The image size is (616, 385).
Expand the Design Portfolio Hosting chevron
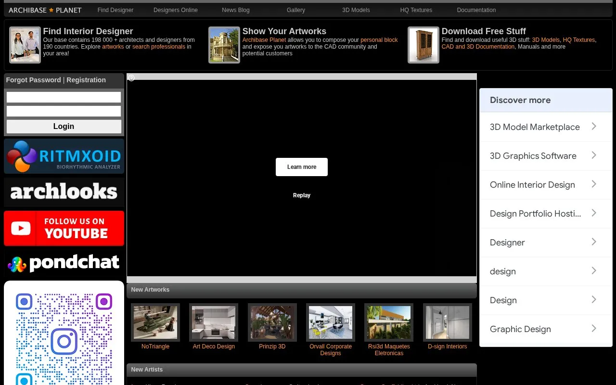[594, 213]
